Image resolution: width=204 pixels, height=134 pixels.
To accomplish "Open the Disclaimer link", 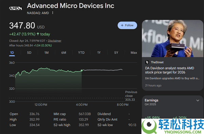I will 54,41.
